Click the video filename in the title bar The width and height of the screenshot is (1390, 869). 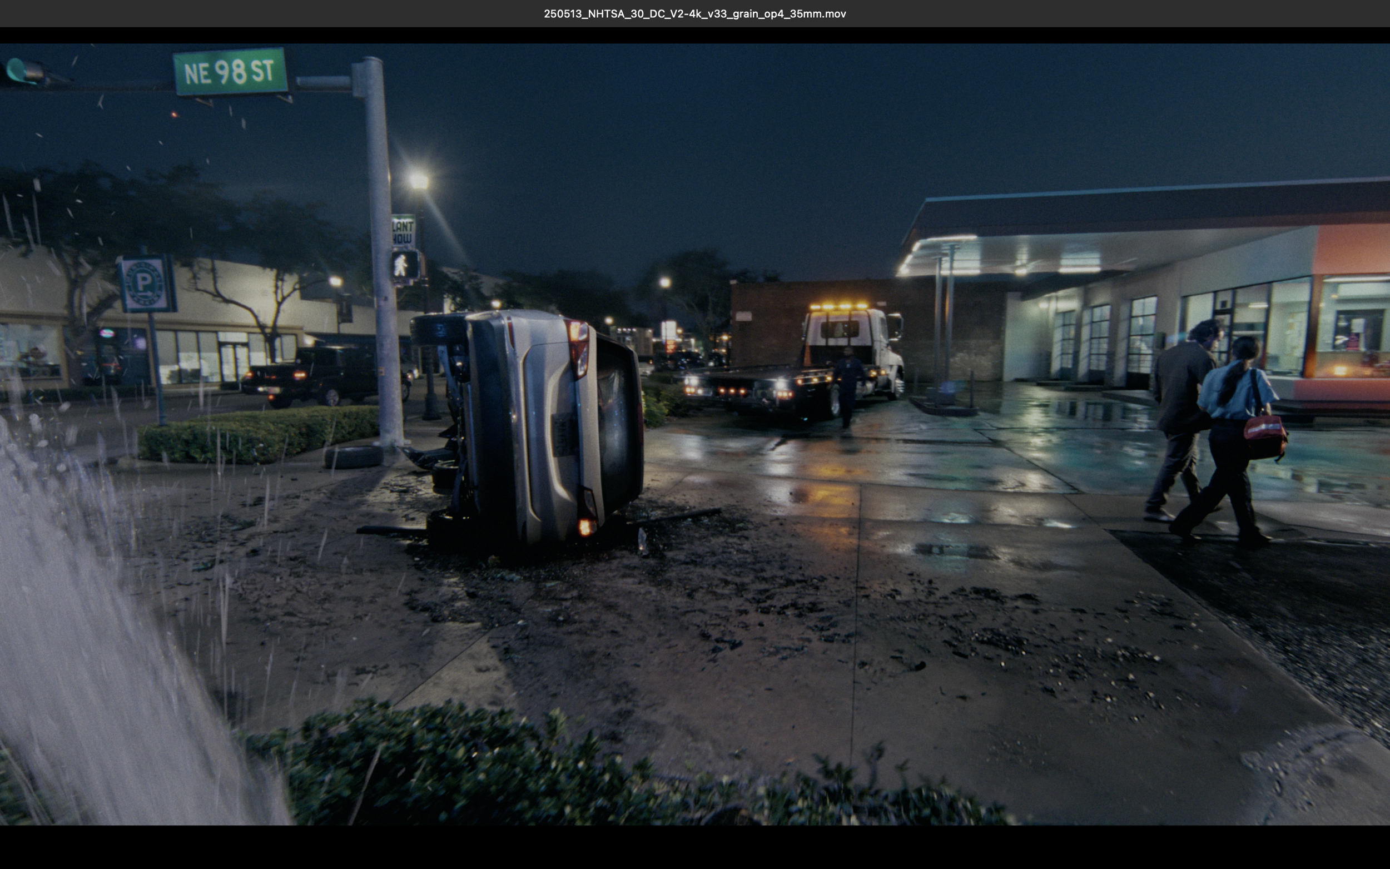tap(694, 14)
